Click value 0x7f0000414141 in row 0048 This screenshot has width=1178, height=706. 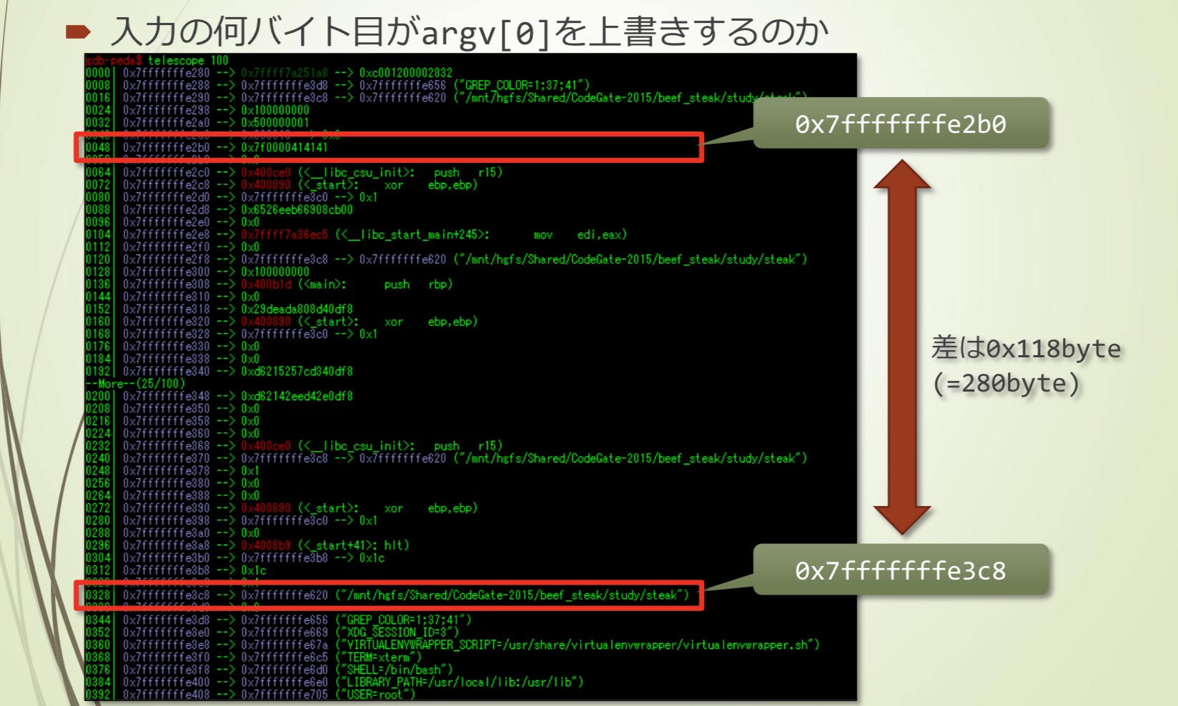284,148
